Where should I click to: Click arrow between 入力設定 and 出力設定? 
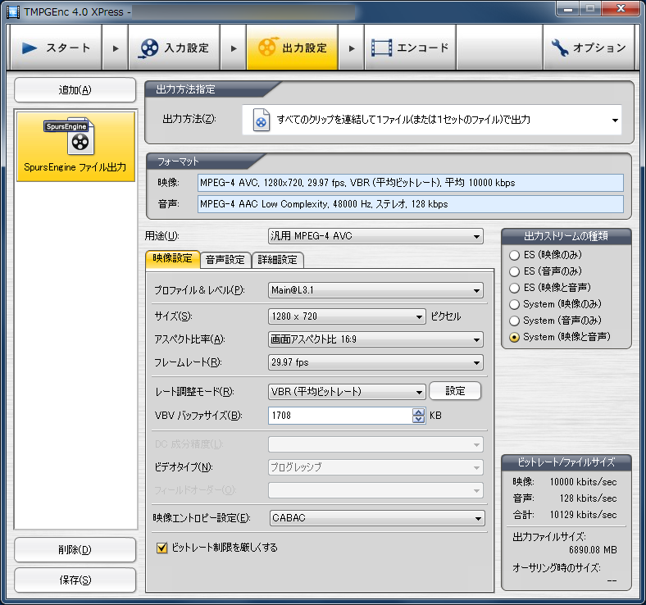[234, 48]
